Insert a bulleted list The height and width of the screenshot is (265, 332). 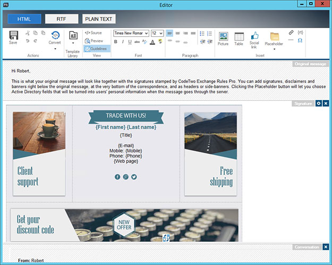tap(202, 34)
